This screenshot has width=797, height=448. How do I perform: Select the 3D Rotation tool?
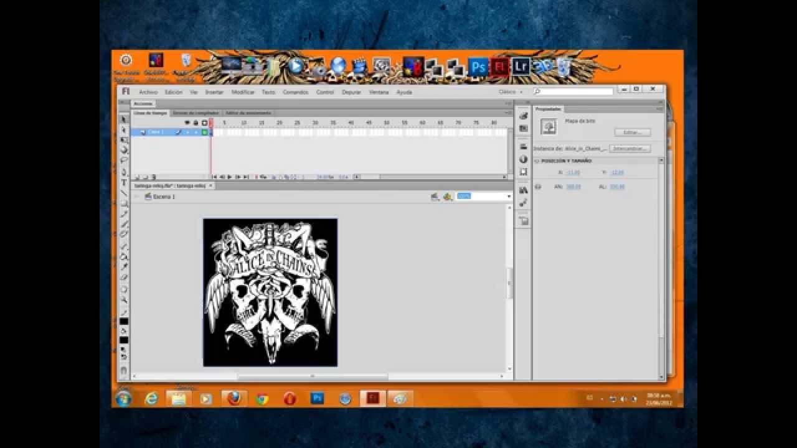[124, 150]
